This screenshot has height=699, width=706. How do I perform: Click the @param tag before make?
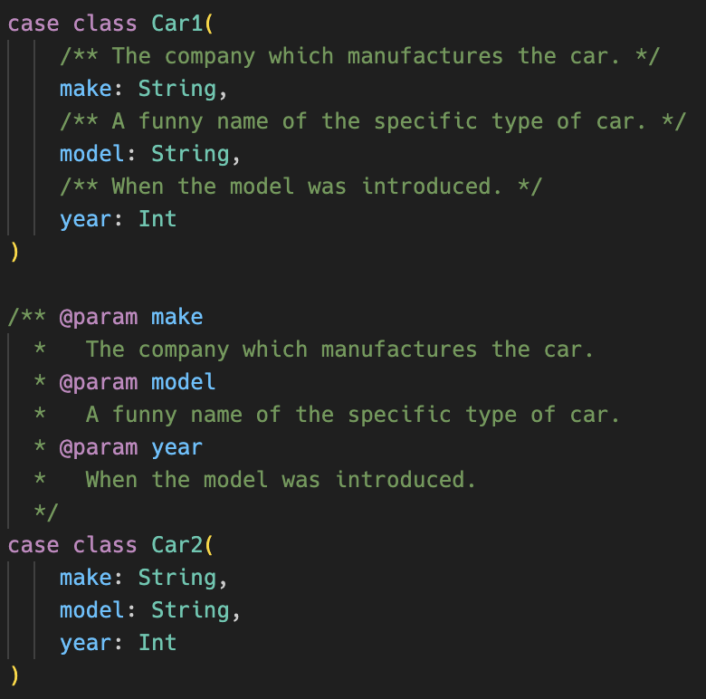coord(99,317)
